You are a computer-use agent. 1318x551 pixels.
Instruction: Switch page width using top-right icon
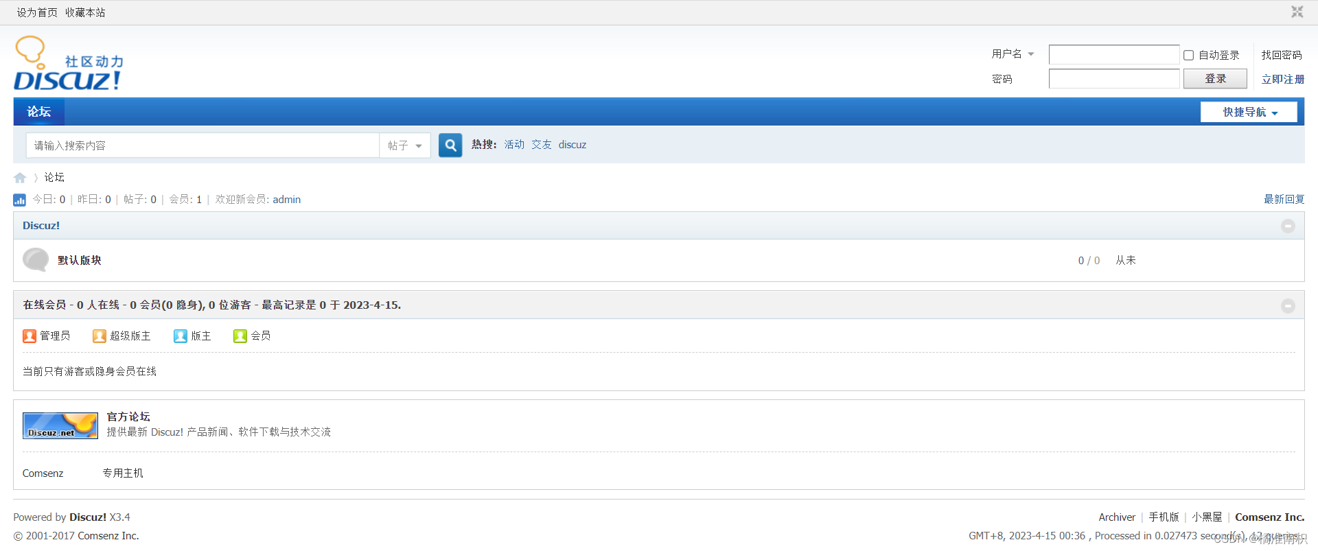click(1297, 12)
